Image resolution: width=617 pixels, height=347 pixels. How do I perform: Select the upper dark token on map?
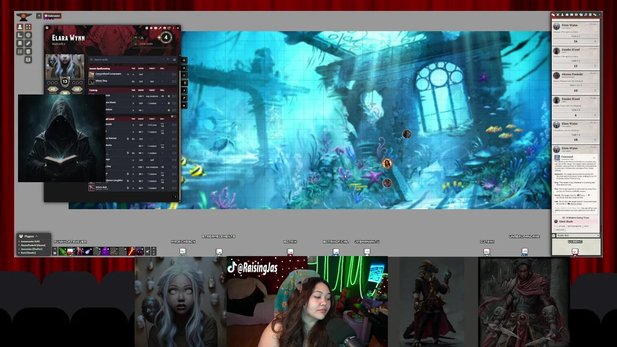coord(406,134)
